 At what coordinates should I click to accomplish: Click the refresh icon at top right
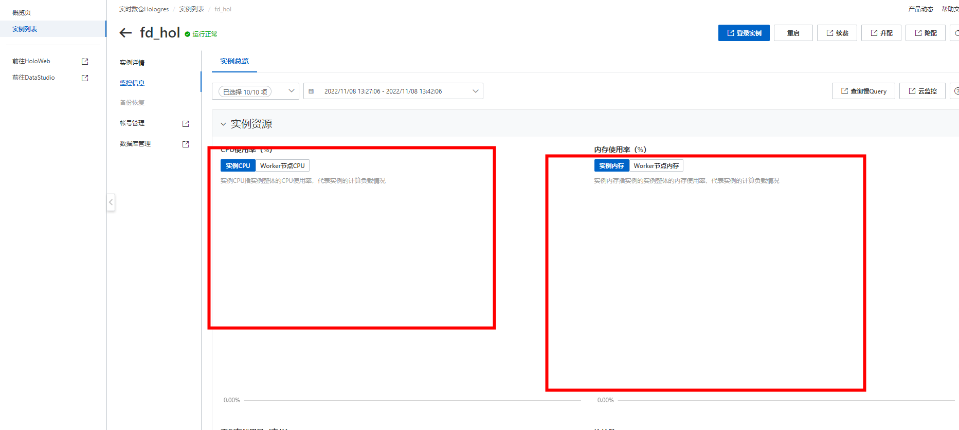coord(955,33)
